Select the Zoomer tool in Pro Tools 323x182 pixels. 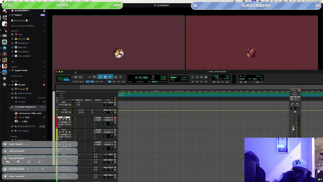point(94,77)
